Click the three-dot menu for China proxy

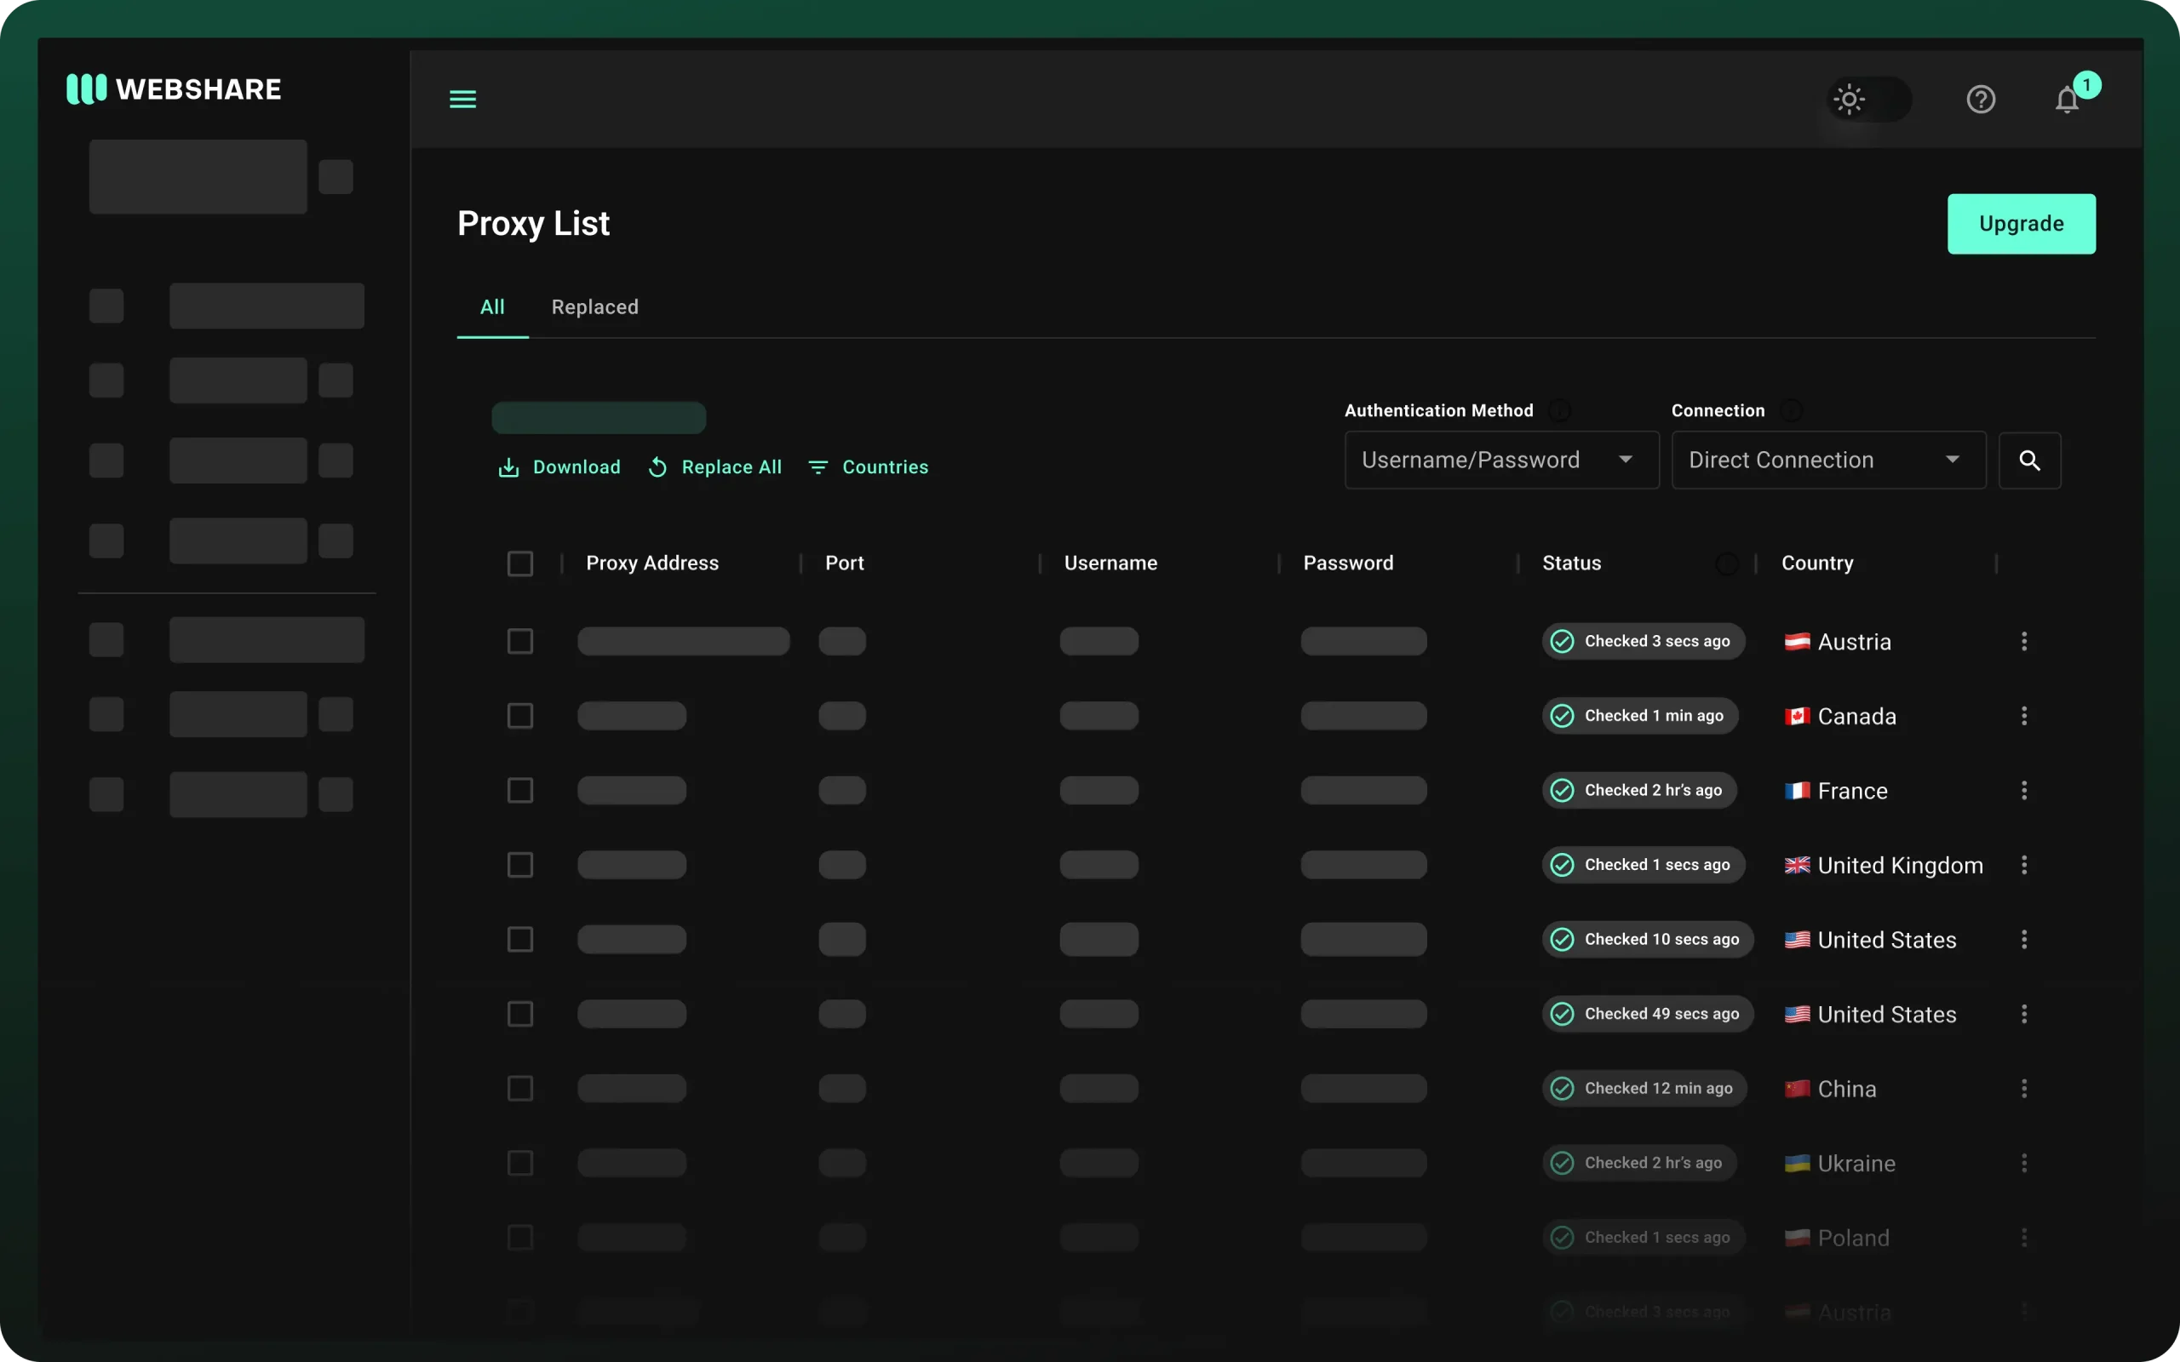(2025, 1087)
